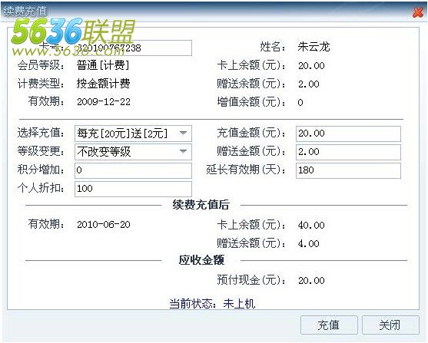The height and width of the screenshot is (343, 428).
Task: Click the 续费充值 window title
Action: 25,12
